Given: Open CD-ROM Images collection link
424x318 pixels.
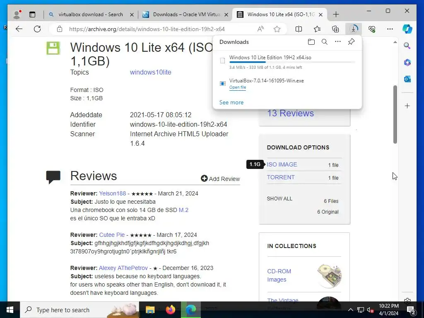Looking at the screenshot, I should pos(279,275).
